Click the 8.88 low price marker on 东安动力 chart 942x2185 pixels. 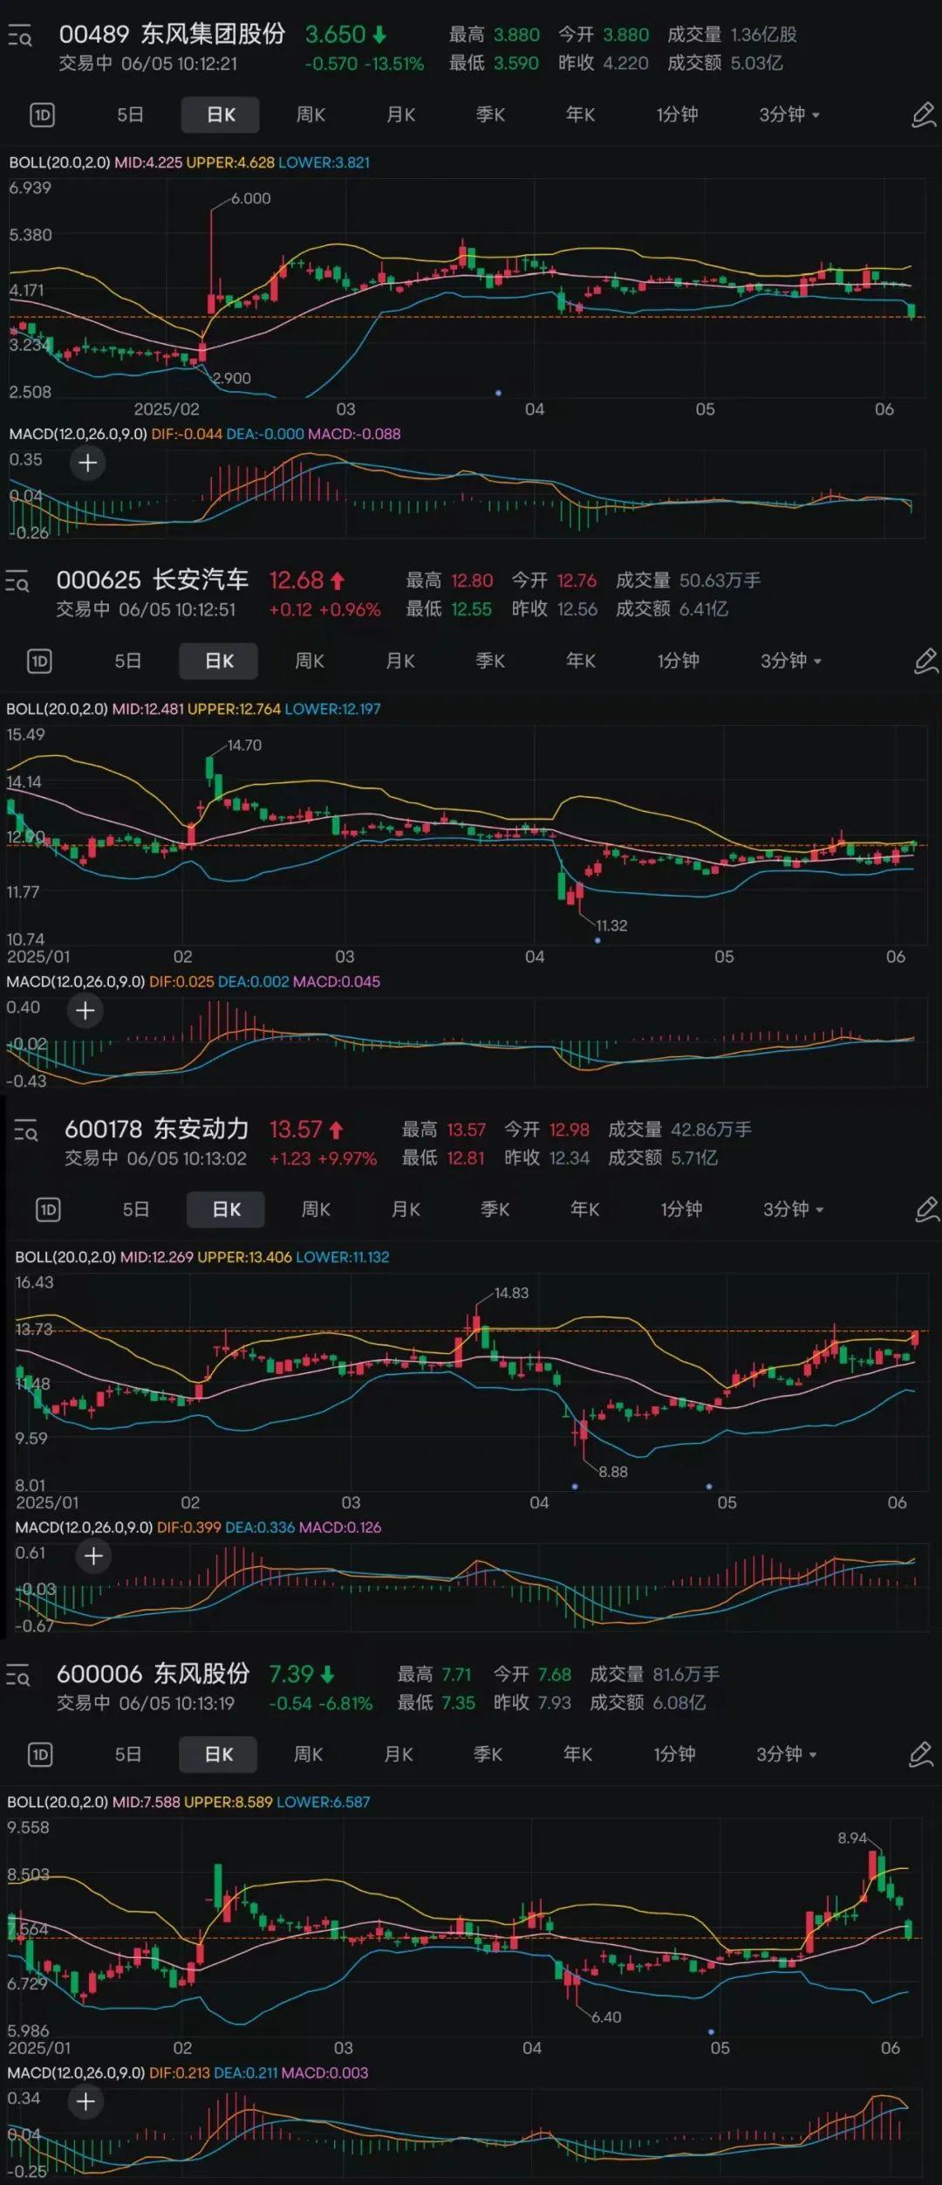pyautogui.click(x=612, y=1472)
